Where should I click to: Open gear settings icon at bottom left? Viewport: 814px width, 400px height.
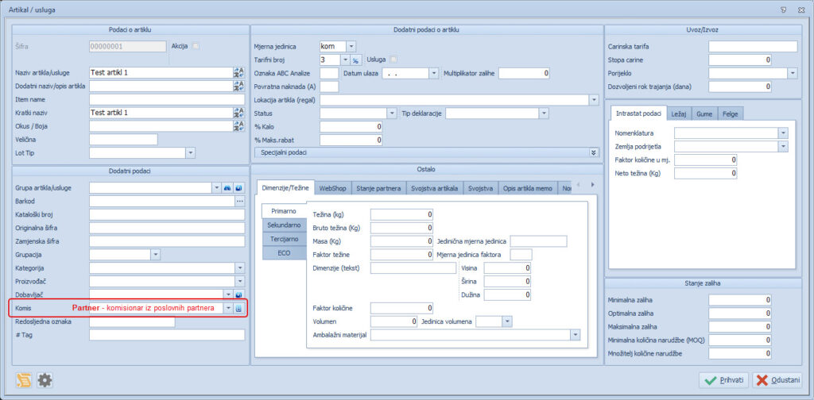(45, 380)
